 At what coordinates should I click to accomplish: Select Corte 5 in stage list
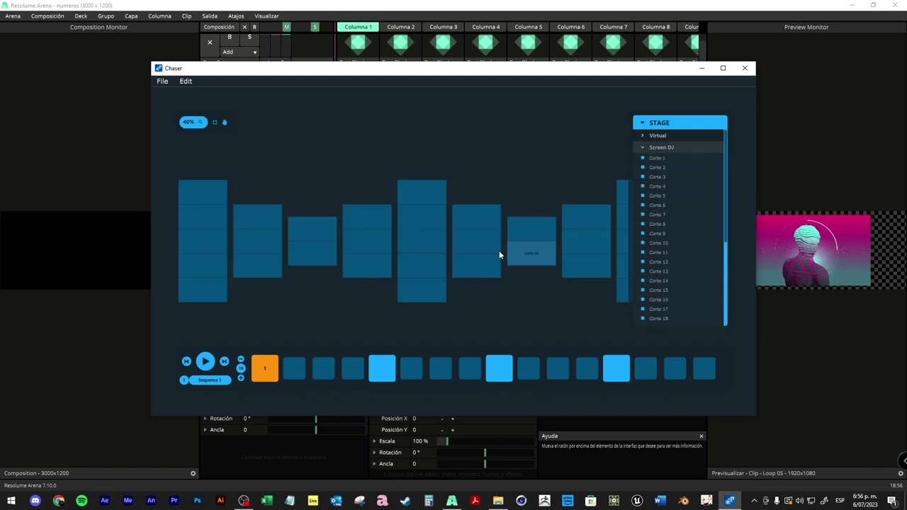[x=657, y=195]
